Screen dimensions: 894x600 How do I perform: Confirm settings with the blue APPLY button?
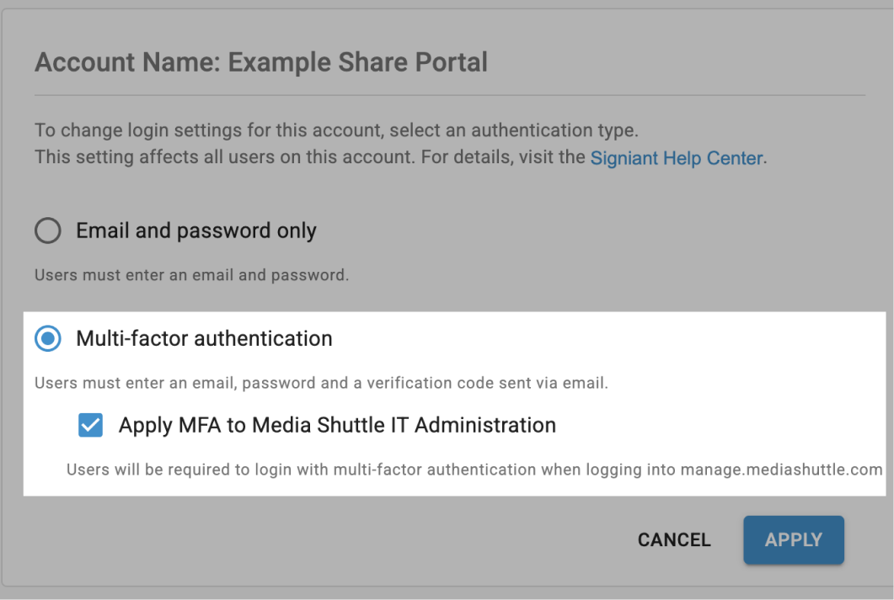(x=793, y=539)
